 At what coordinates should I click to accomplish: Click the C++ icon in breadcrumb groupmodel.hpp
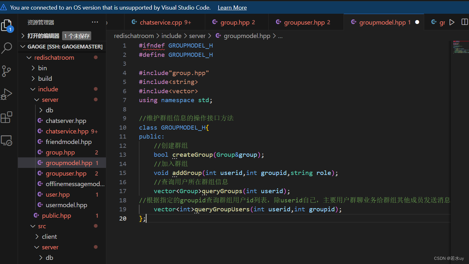pyautogui.click(x=218, y=36)
